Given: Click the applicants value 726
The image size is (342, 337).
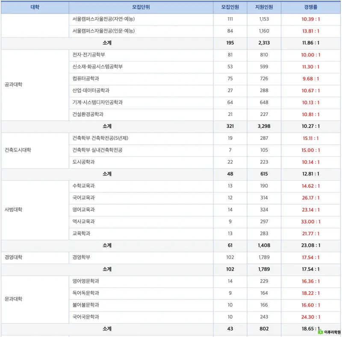Looking at the screenshot, I should (264, 79).
